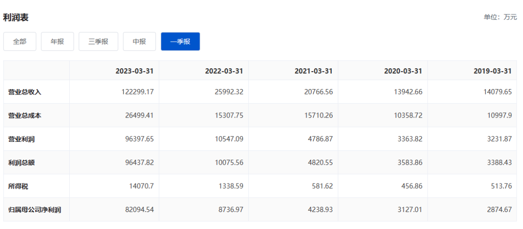Select the 营业总成本 row label
523x229 pixels.
(x=25, y=116)
